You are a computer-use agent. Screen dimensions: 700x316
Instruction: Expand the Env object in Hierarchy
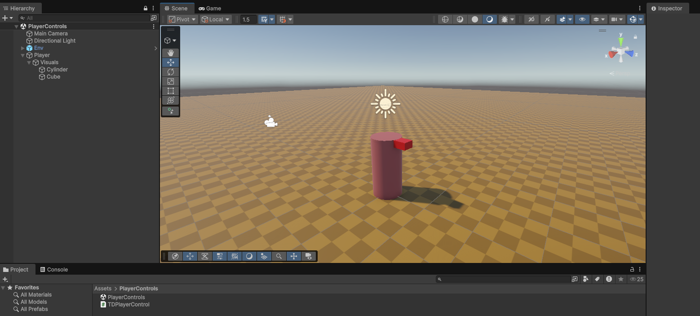(23, 48)
